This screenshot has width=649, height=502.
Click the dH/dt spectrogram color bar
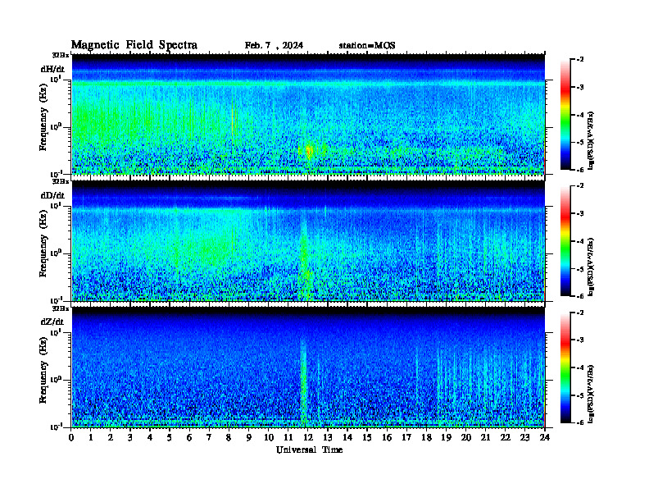tap(565, 115)
